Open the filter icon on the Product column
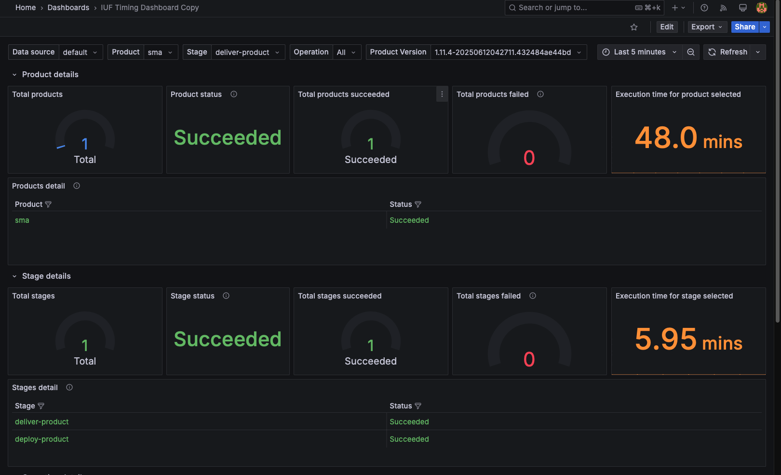The width and height of the screenshot is (781, 475). [x=48, y=204]
